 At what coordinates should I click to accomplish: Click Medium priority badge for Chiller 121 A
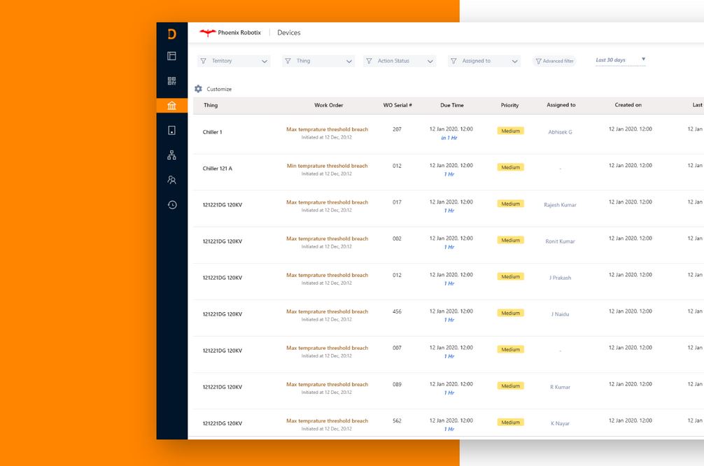coord(510,167)
